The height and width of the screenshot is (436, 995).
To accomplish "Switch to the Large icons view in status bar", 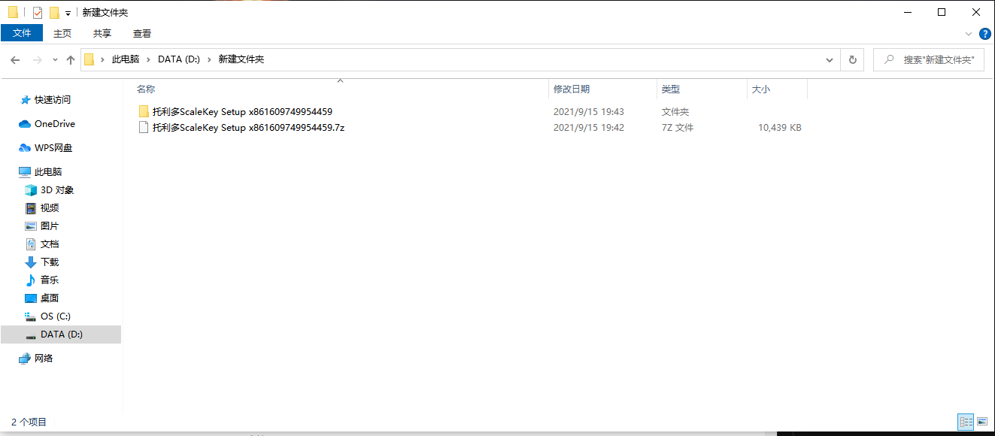I will (981, 422).
